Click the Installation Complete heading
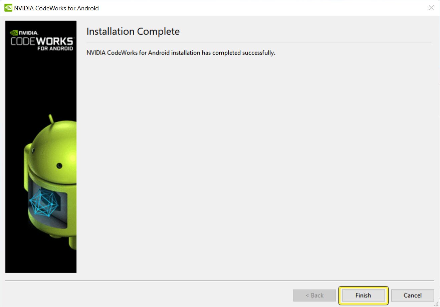 [133, 31]
